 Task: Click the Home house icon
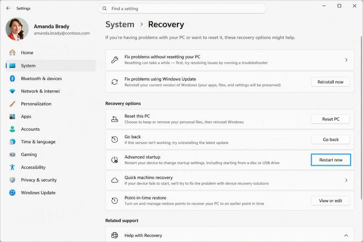coord(12,53)
